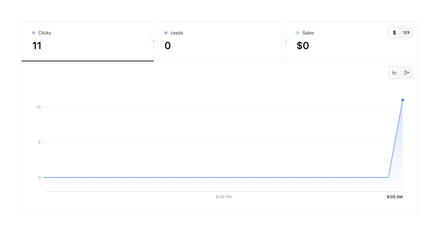Toggle Sales values to numeric count mode
439x237 pixels.
point(406,32)
